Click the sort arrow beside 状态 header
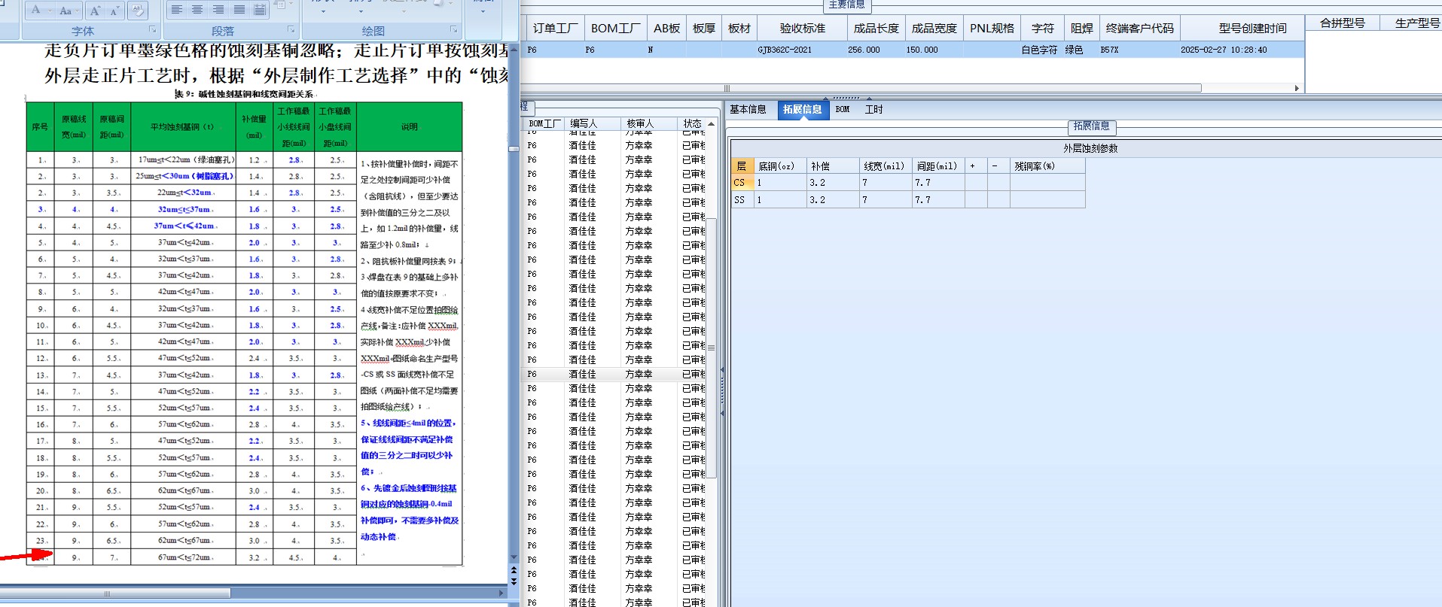The image size is (1442, 607). click(x=711, y=123)
